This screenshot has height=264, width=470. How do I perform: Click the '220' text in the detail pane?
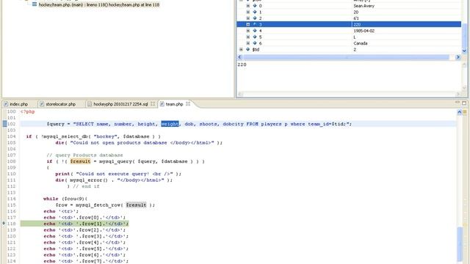[242, 65]
